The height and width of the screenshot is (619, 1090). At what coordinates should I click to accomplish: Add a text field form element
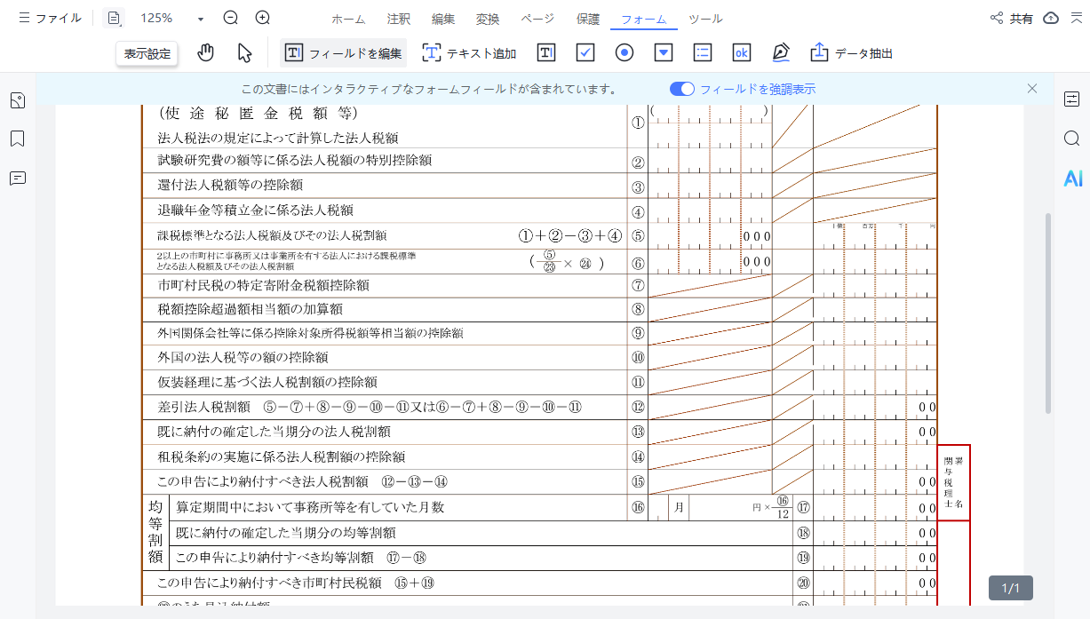click(546, 53)
